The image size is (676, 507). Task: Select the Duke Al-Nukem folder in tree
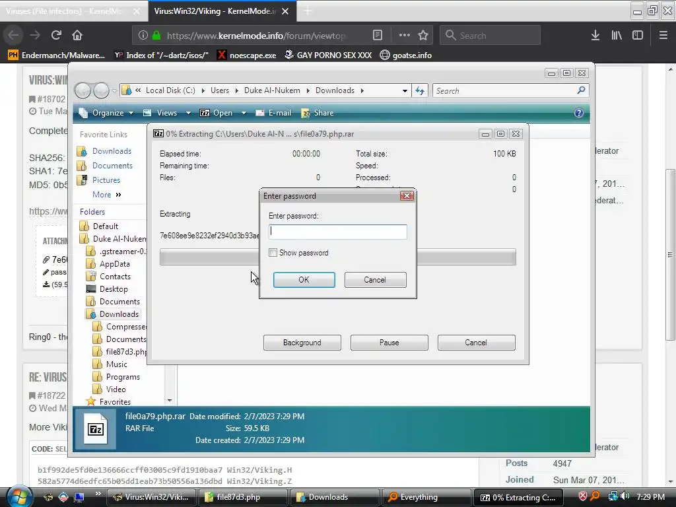pyautogui.click(x=119, y=239)
